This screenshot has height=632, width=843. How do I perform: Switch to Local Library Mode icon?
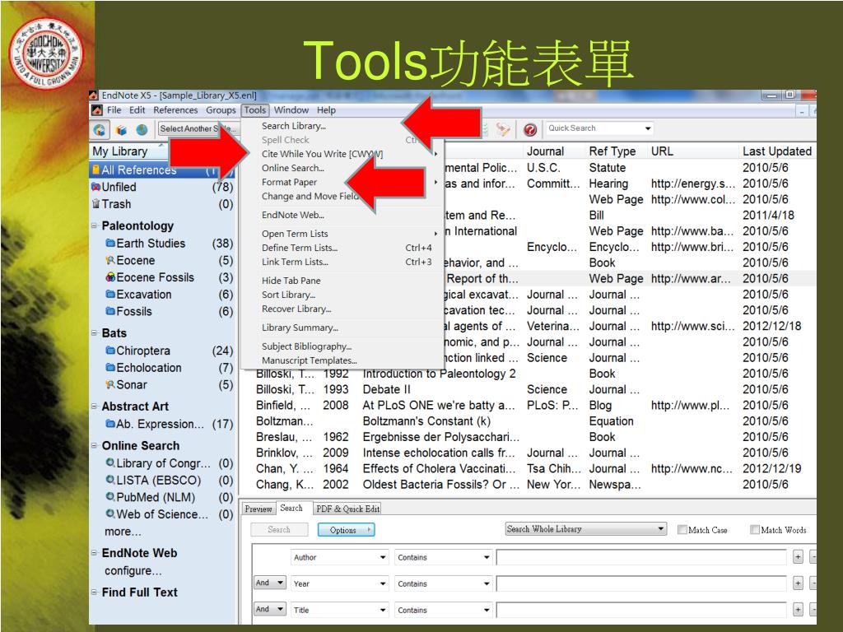pos(122,129)
